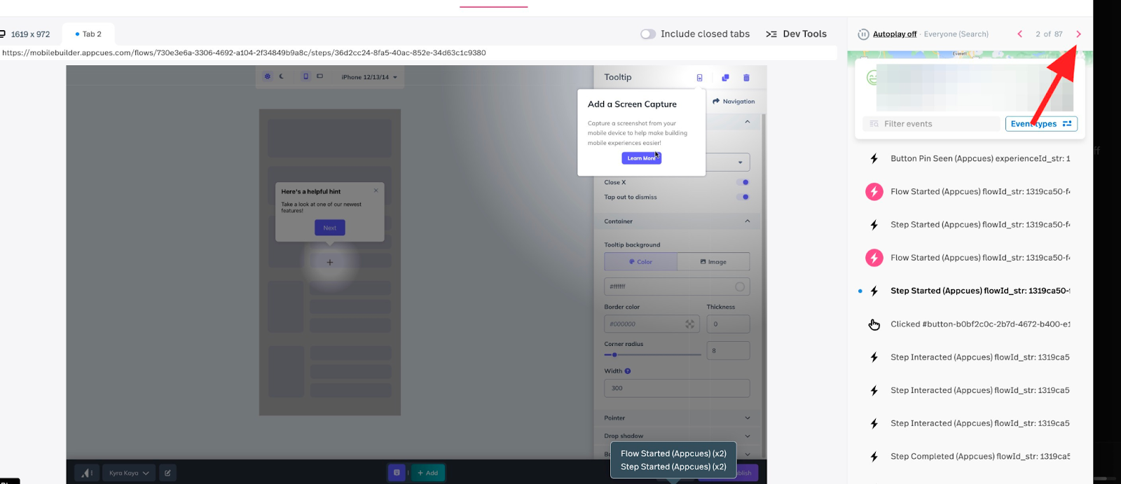This screenshot has width=1121, height=484.
Task: Open the Width help question-mark icon
Action: pyautogui.click(x=628, y=371)
